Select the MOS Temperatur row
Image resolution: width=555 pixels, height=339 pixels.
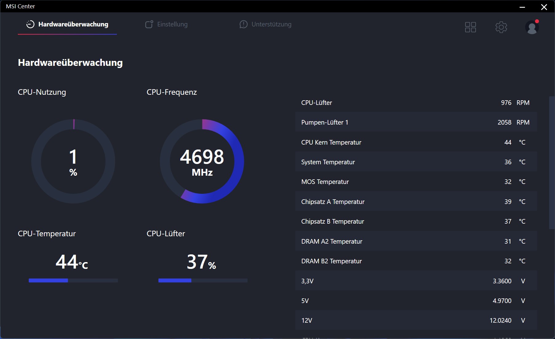tap(416, 182)
